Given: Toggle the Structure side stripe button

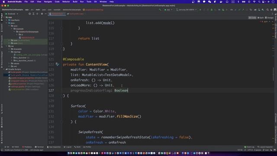Looking at the screenshot, I should click(2, 109).
